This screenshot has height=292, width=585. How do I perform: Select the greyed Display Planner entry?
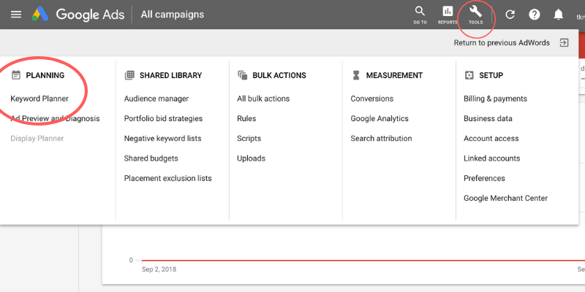[37, 139]
